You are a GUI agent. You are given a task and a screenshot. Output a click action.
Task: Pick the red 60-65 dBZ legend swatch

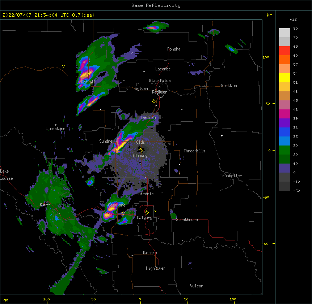[x=284, y=51]
